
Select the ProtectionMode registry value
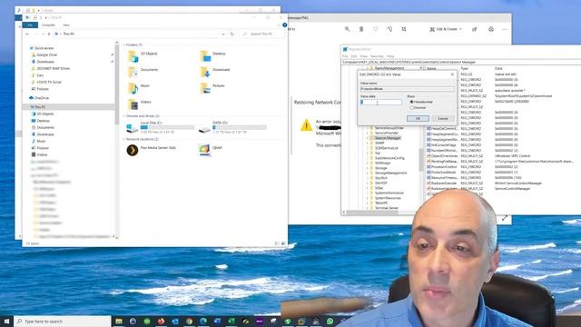(443, 173)
